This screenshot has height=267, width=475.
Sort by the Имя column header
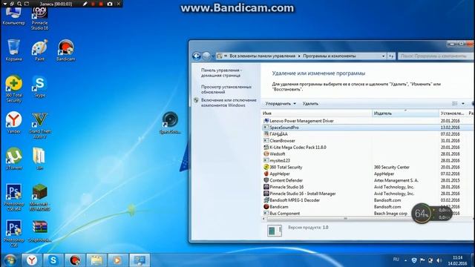pos(317,113)
